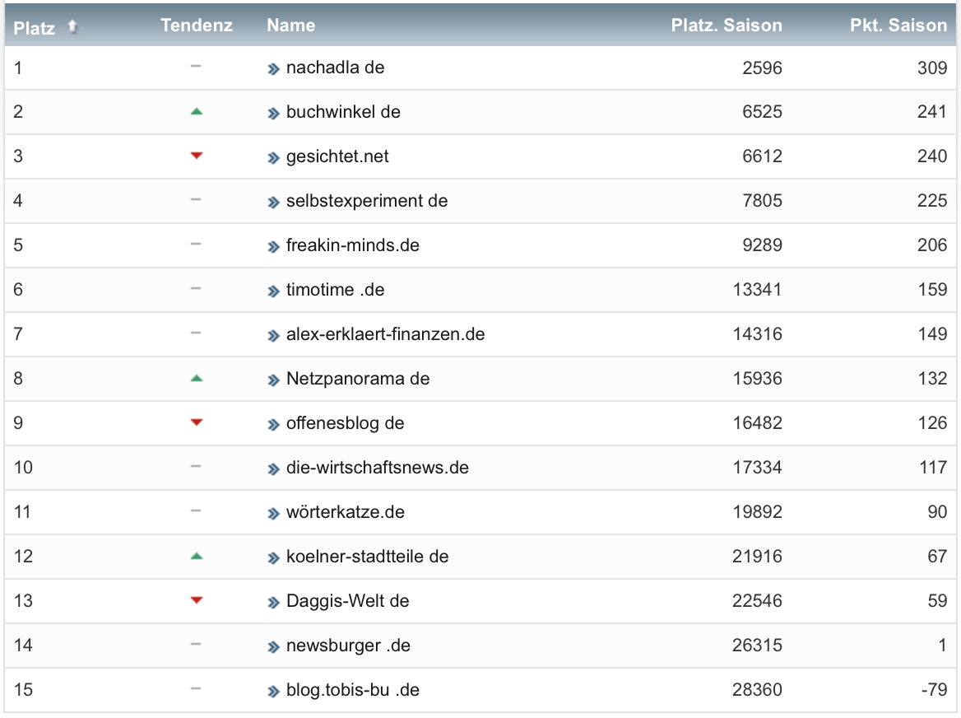Click the chevron icon before nachadla de
The width and height of the screenshot is (961, 718).
(x=273, y=69)
